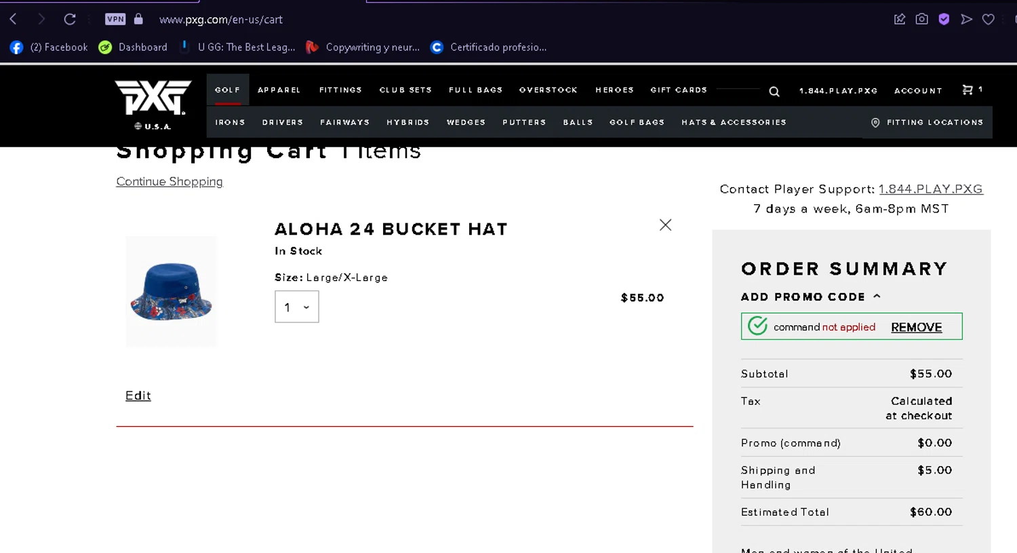Click the address bar URL field
This screenshot has height=553, width=1017.
coord(220,20)
